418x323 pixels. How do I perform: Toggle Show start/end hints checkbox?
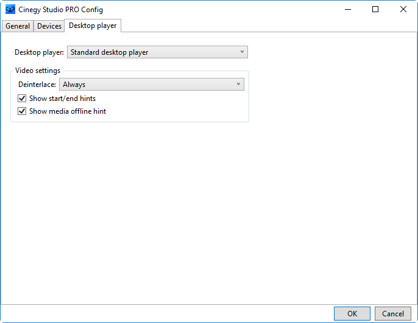click(22, 99)
